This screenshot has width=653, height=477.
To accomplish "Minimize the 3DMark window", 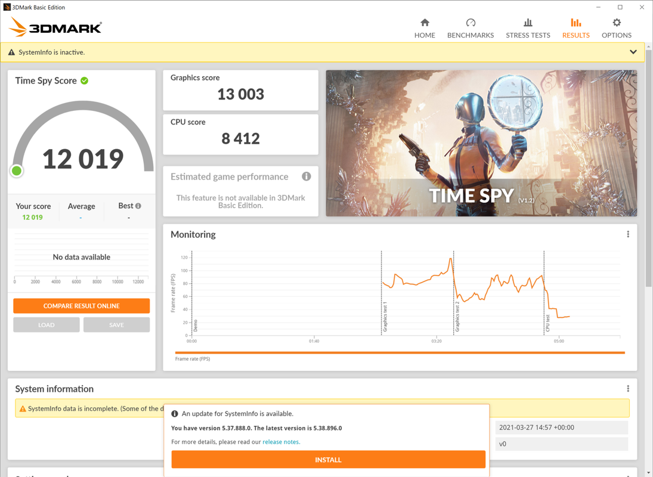I will 599,7.
